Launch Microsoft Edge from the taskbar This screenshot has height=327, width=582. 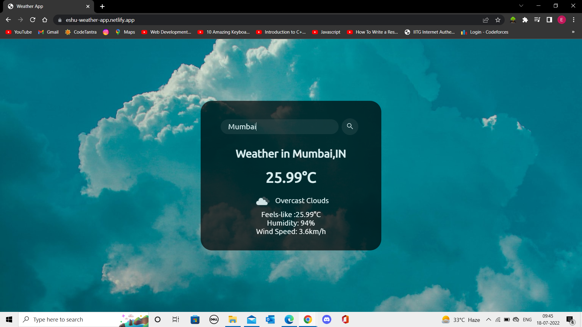click(289, 319)
